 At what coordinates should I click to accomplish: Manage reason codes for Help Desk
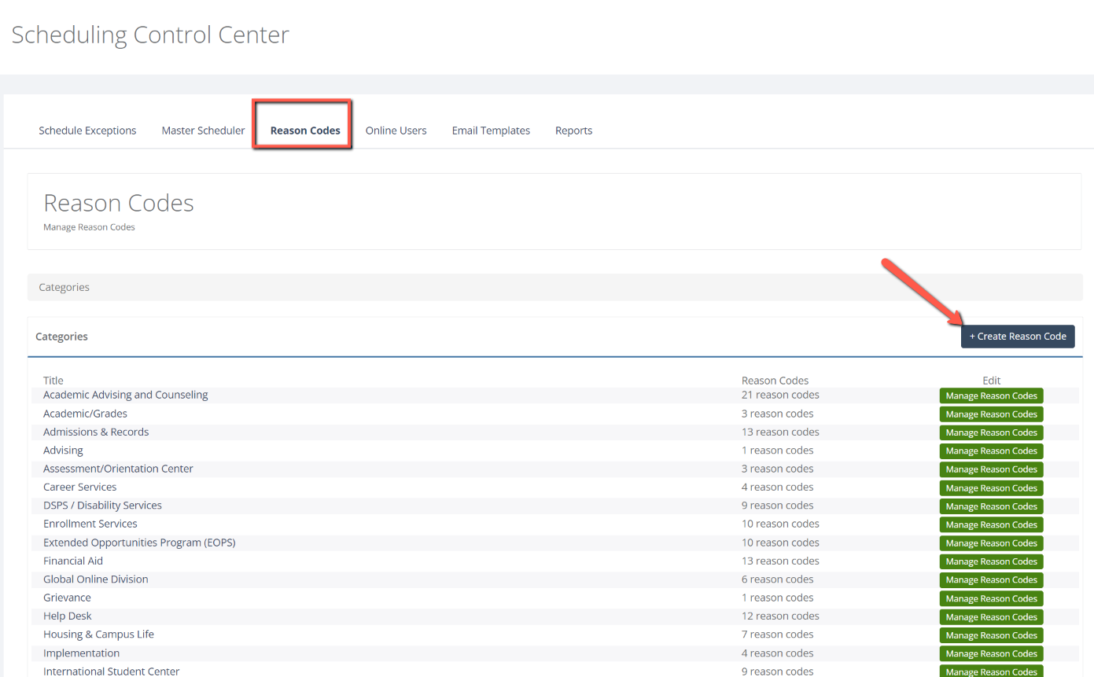991,616
